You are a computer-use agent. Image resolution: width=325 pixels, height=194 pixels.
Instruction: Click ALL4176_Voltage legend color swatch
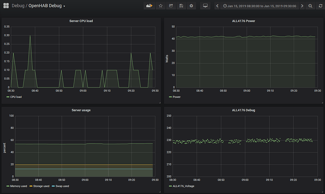[x=171, y=186]
